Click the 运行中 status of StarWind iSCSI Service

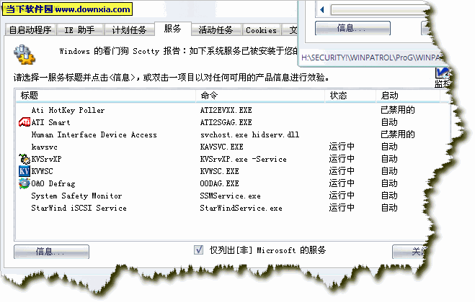point(342,208)
